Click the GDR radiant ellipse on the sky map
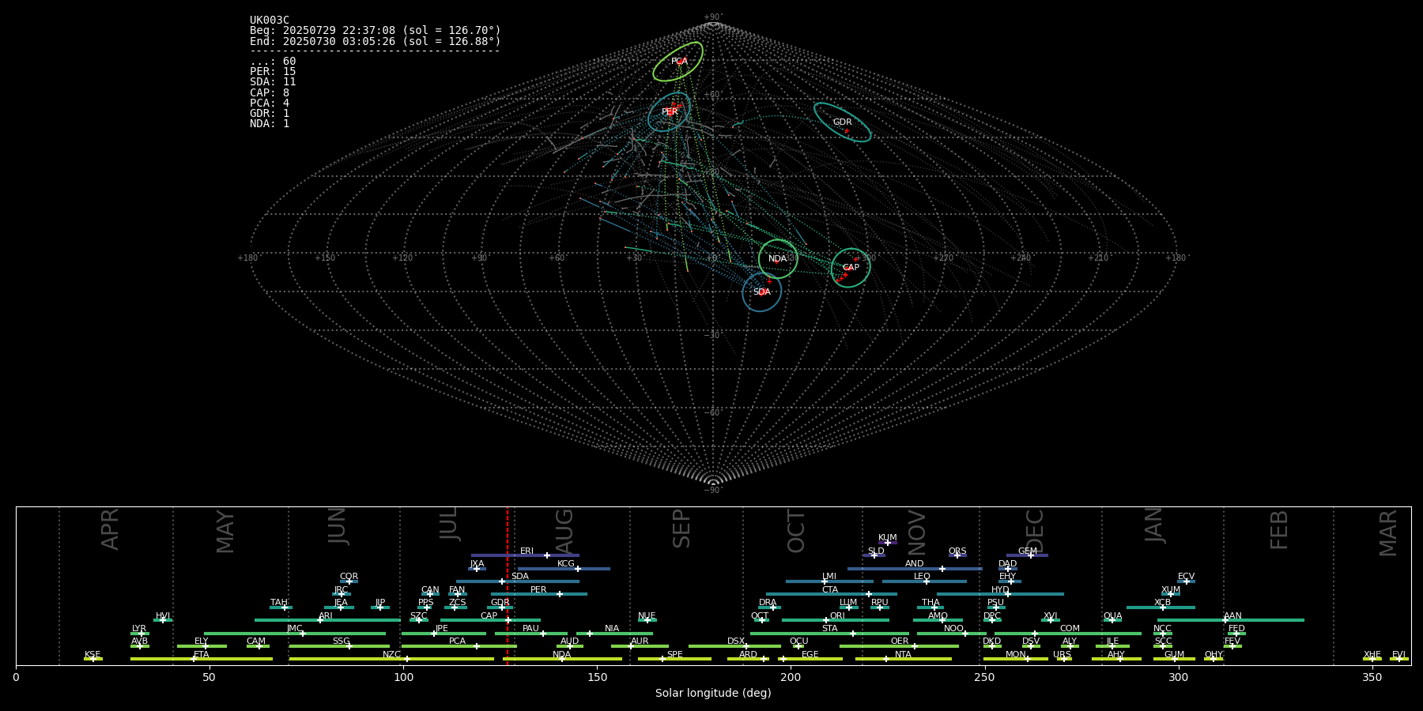 (843, 122)
